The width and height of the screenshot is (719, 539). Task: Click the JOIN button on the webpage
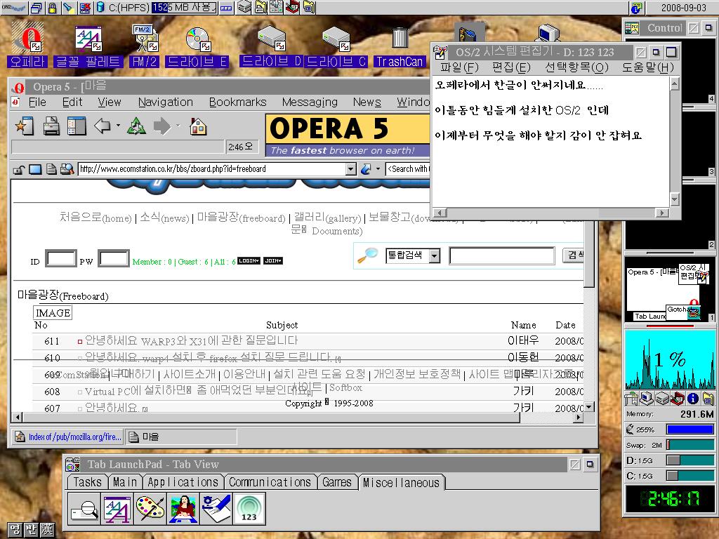click(x=273, y=261)
